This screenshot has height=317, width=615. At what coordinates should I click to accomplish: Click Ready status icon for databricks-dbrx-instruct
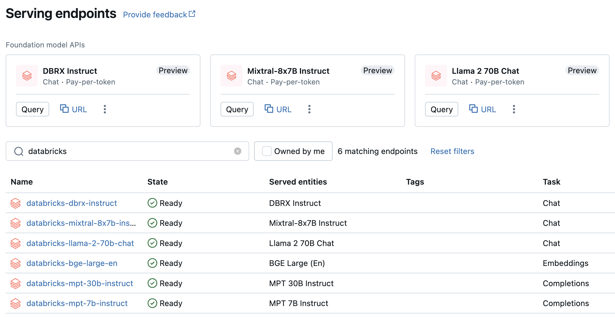coord(152,203)
